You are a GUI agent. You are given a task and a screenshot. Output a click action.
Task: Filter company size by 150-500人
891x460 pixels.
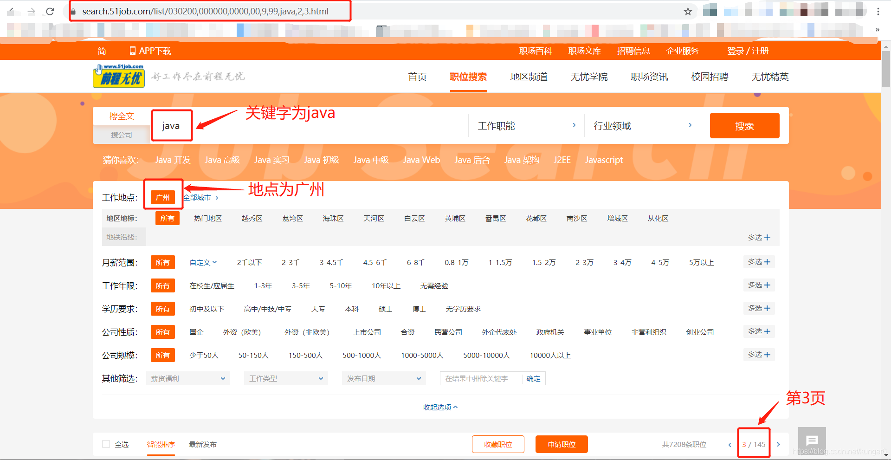coord(305,355)
